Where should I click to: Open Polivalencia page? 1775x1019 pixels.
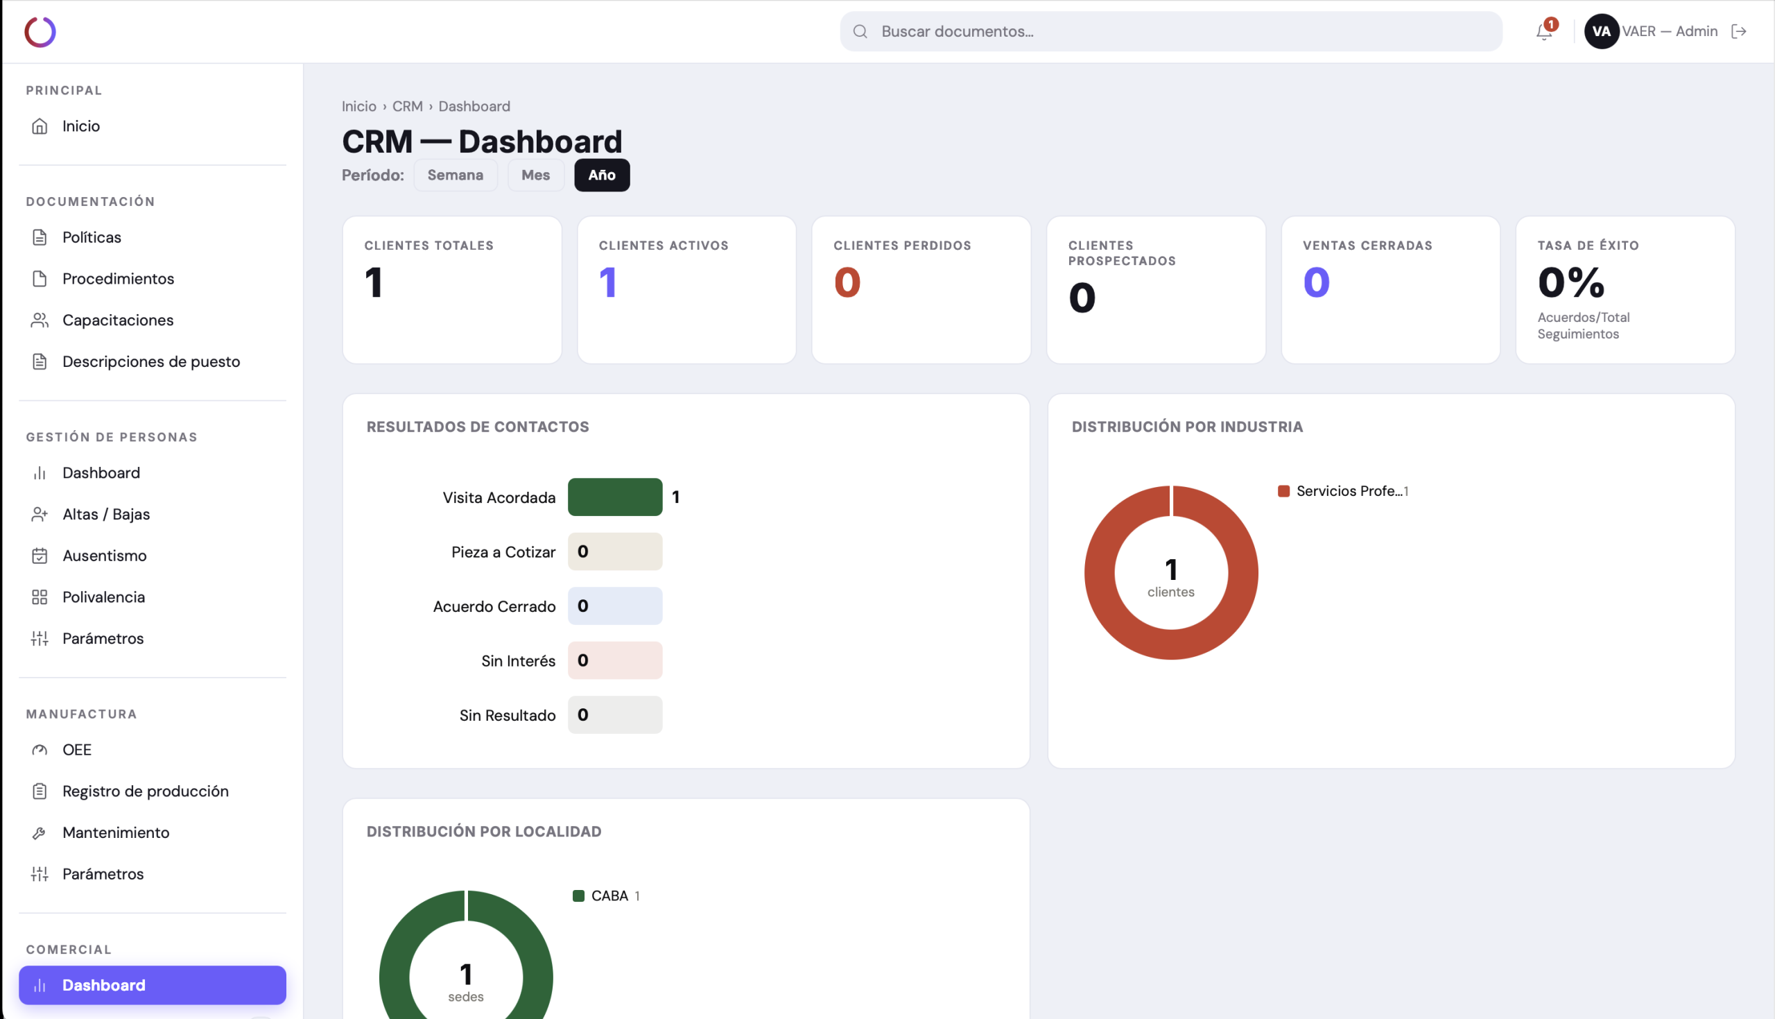[x=153, y=597]
